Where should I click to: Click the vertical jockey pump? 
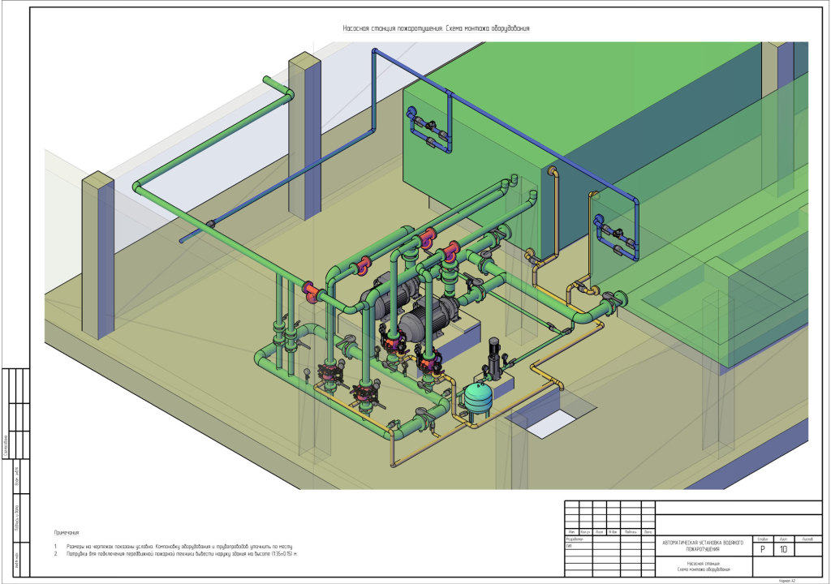[494, 359]
